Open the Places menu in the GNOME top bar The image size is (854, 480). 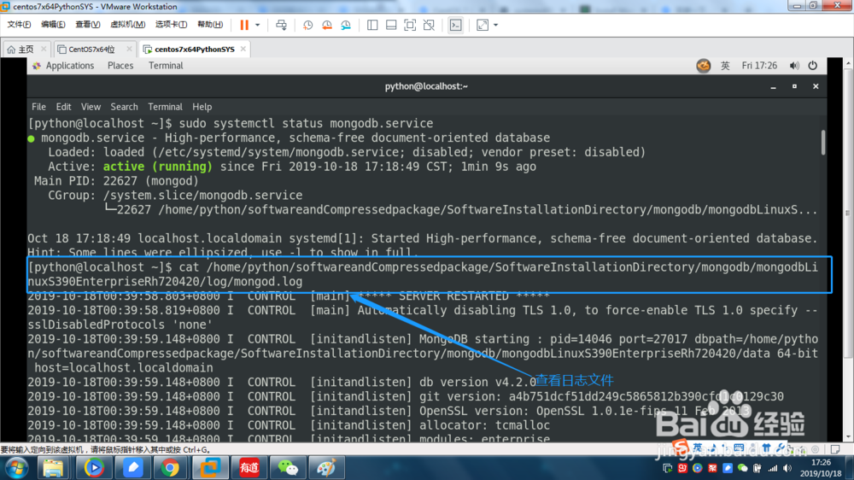(x=120, y=66)
